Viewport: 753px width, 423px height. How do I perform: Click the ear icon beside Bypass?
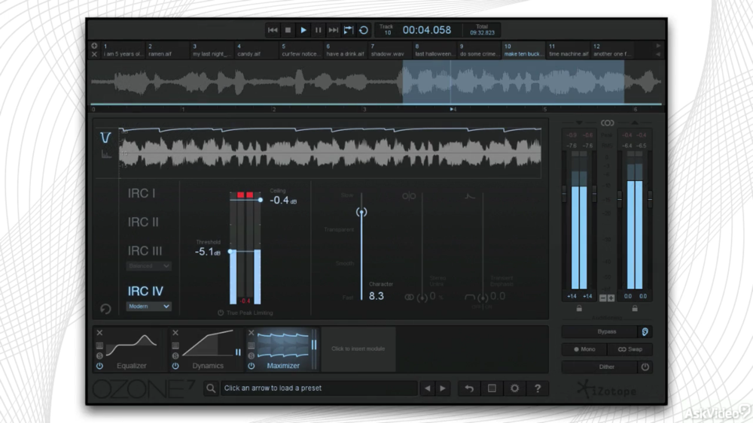pos(645,331)
